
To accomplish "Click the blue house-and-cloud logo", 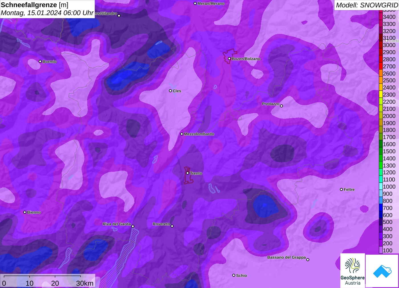I will point(382,271).
